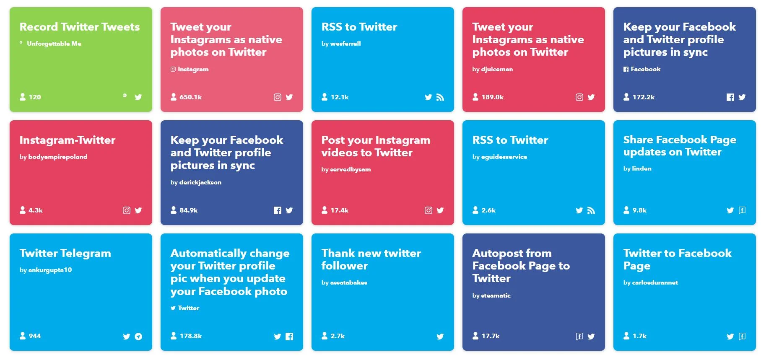Click Facebook Page icon on linden's card
This screenshot has width=761, height=355.
tap(742, 210)
